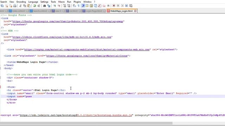Click the Zoom In magnifier icon

click(54, 6)
